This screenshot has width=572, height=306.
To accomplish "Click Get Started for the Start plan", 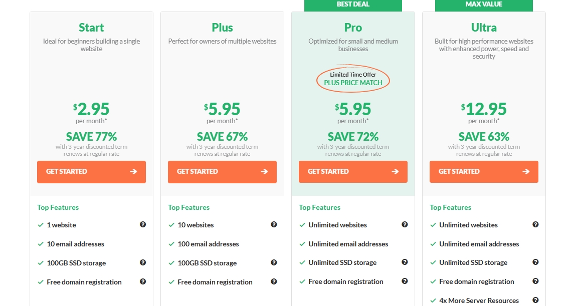I will pyautogui.click(x=91, y=172).
